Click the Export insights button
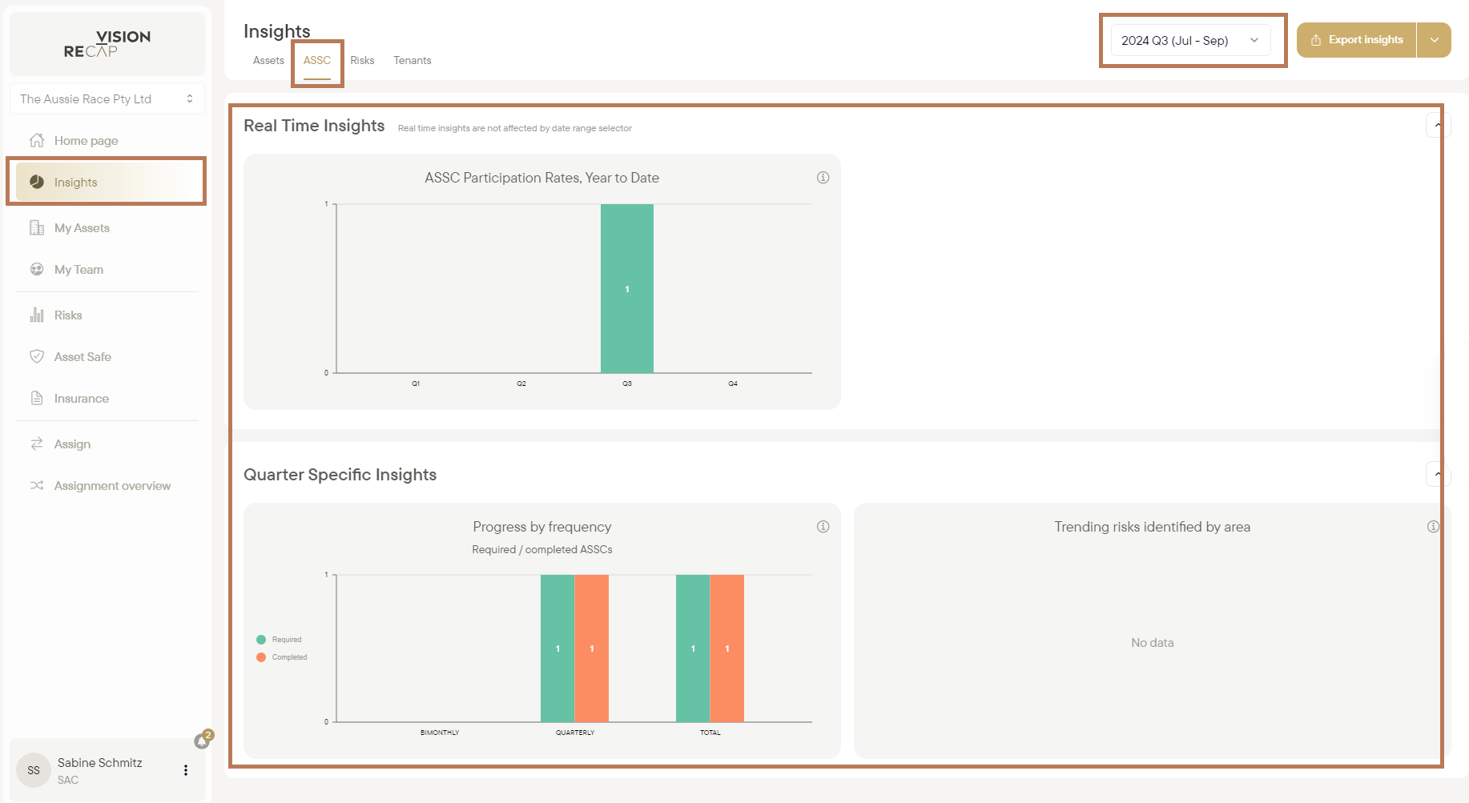Viewport: 1469px width, 803px height. 1357,40
